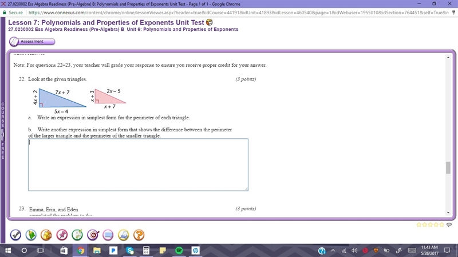Rate lesson with the first star
The image size is (458, 257).
(419, 224)
